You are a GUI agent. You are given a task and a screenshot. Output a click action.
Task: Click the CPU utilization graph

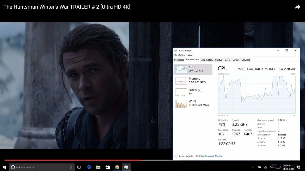[x=257, y=94]
